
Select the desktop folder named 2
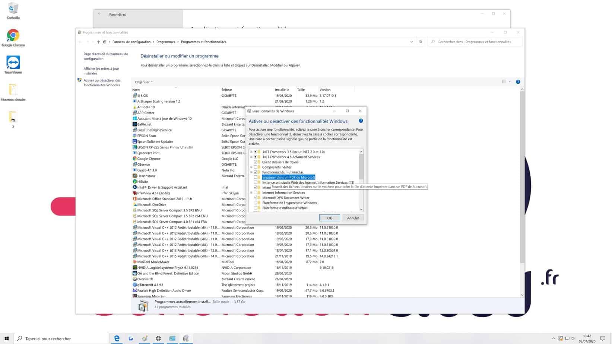pyautogui.click(x=13, y=120)
